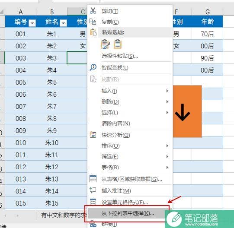The height and width of the screenshot is (228, 234).
Task: Select column G header
Action: click(208, 12)
